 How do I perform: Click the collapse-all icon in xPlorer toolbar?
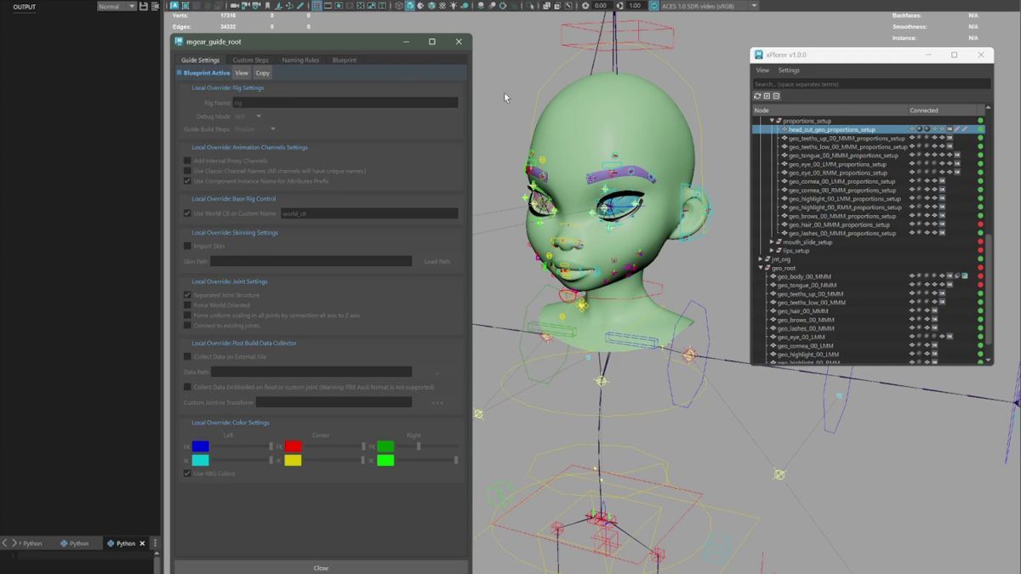pos(776,96)
